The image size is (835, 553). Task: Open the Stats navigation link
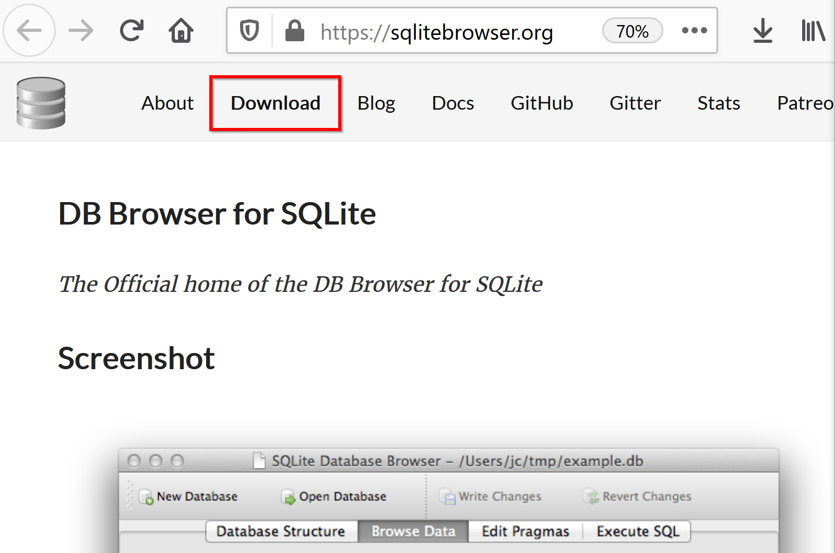click(719, 103)
